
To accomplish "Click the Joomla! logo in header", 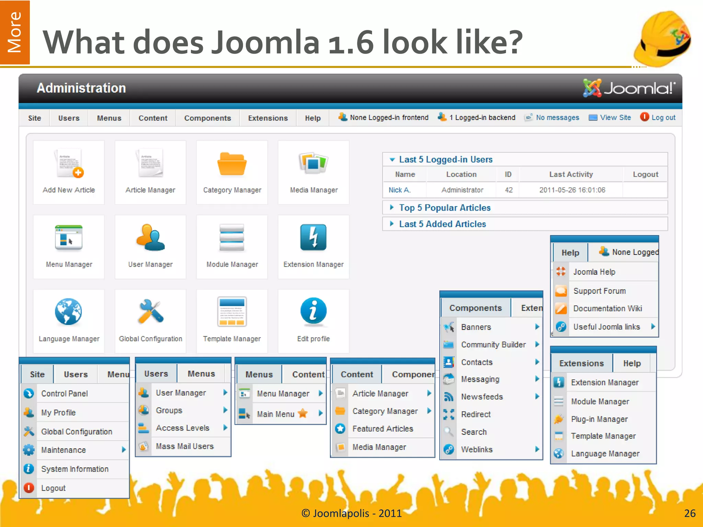I will (x=629, y=88).
